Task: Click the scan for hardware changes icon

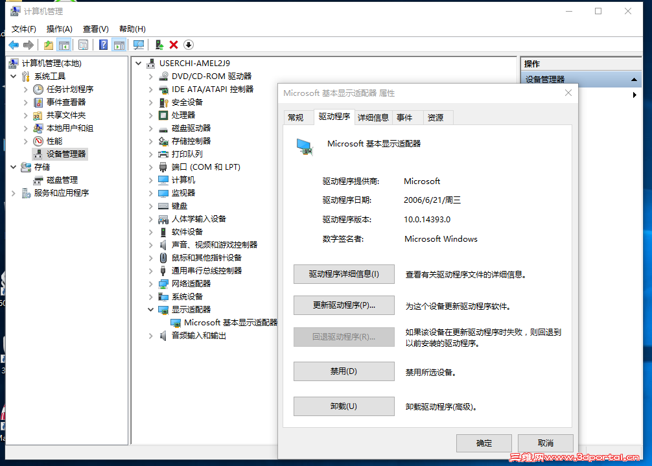Action: 138,44
